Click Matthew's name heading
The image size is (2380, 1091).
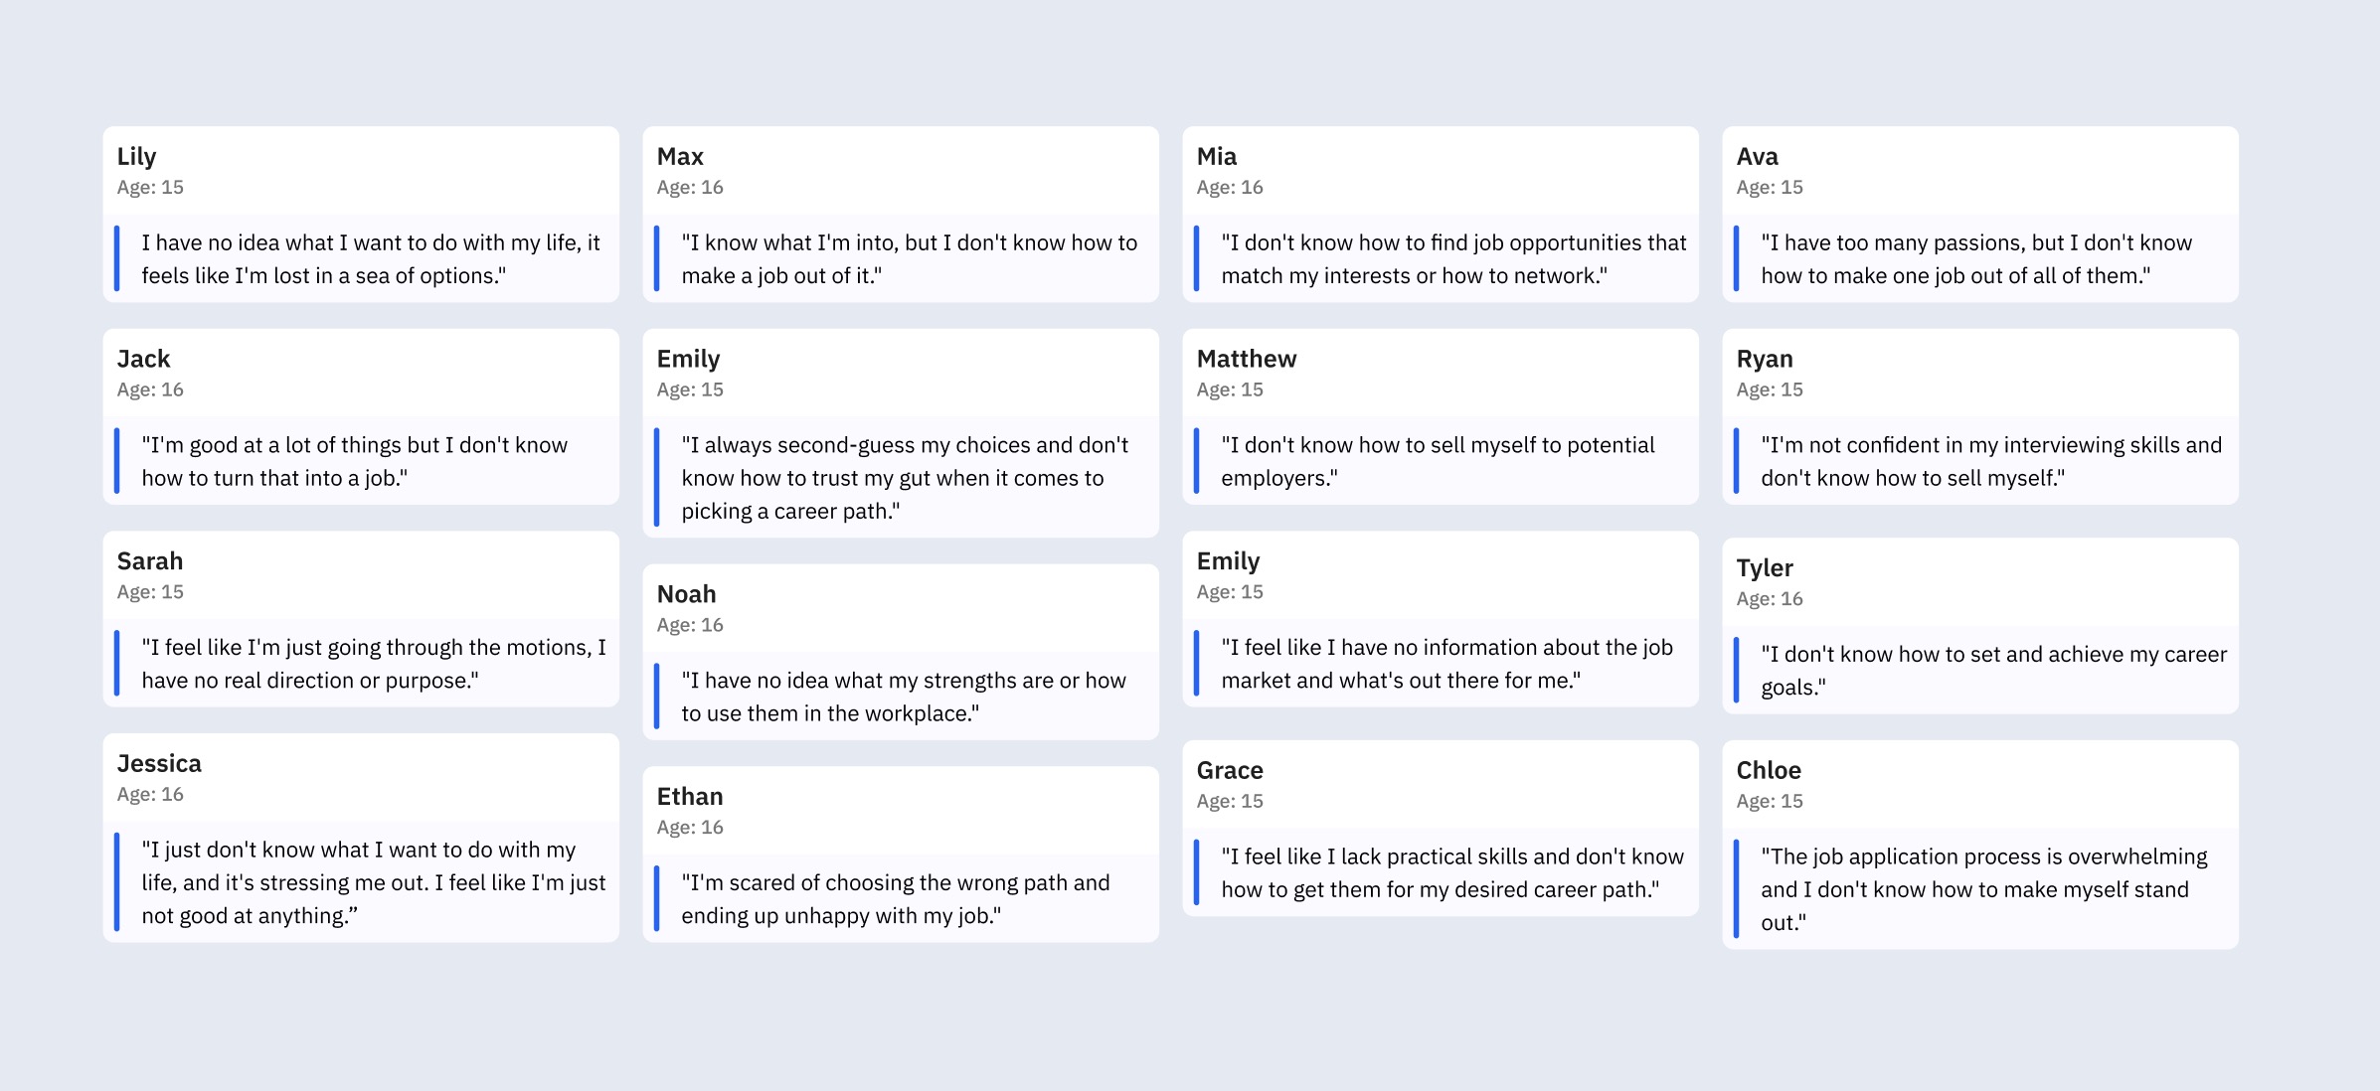pyautogui.click(x=1247, y=359)
